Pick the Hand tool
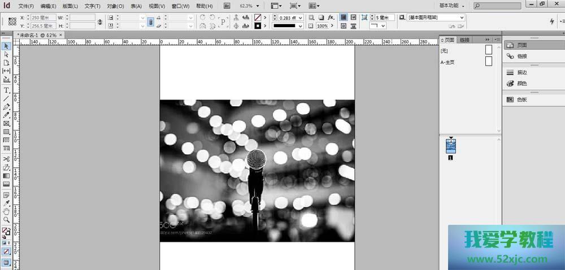The height and width of the screenshot is (270, 565). tap(6, 211)
